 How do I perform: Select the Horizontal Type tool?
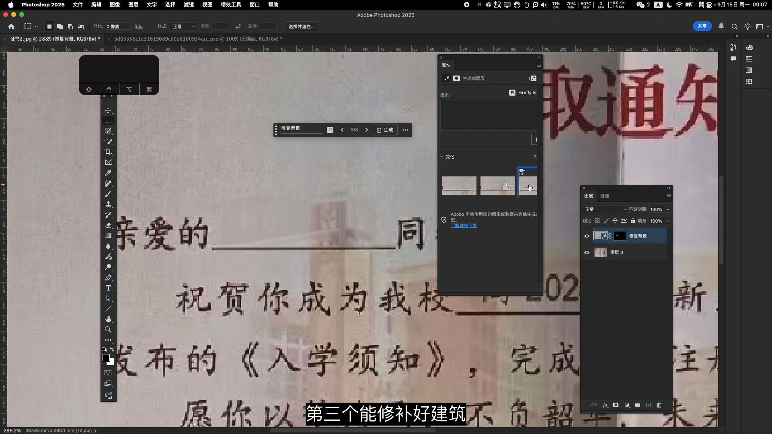108,288
